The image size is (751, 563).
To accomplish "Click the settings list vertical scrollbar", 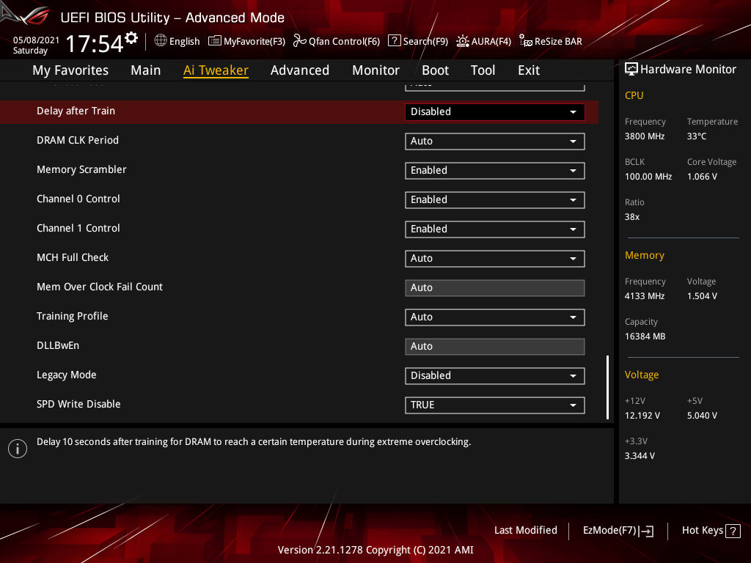I will pyautogui.click(x=608, y=387).
